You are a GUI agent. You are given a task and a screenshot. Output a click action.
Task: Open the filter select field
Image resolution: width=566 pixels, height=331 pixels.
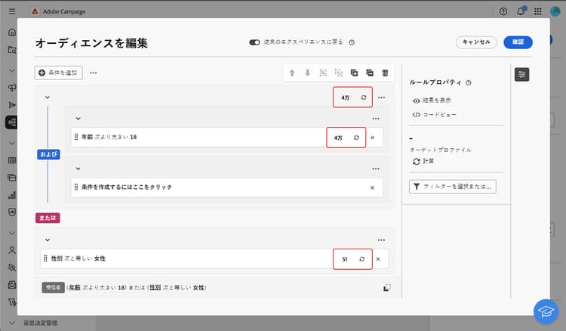pyautogui.click(x=453, y=187)
